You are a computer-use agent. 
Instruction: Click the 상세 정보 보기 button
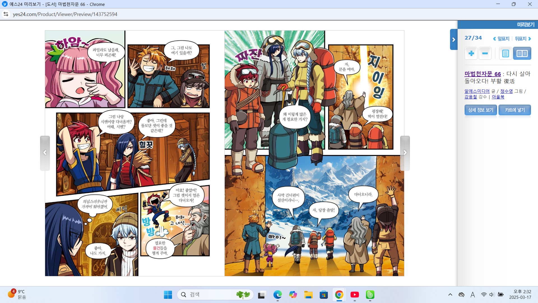(x=481, y=110)
